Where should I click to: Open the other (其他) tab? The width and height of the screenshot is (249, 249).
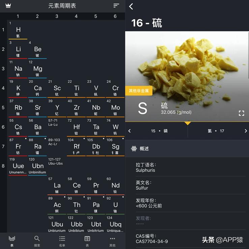pyautogui.click(x=112, y=241)
